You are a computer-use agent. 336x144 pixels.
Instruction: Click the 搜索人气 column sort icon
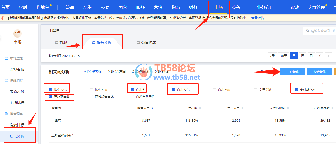152,108
